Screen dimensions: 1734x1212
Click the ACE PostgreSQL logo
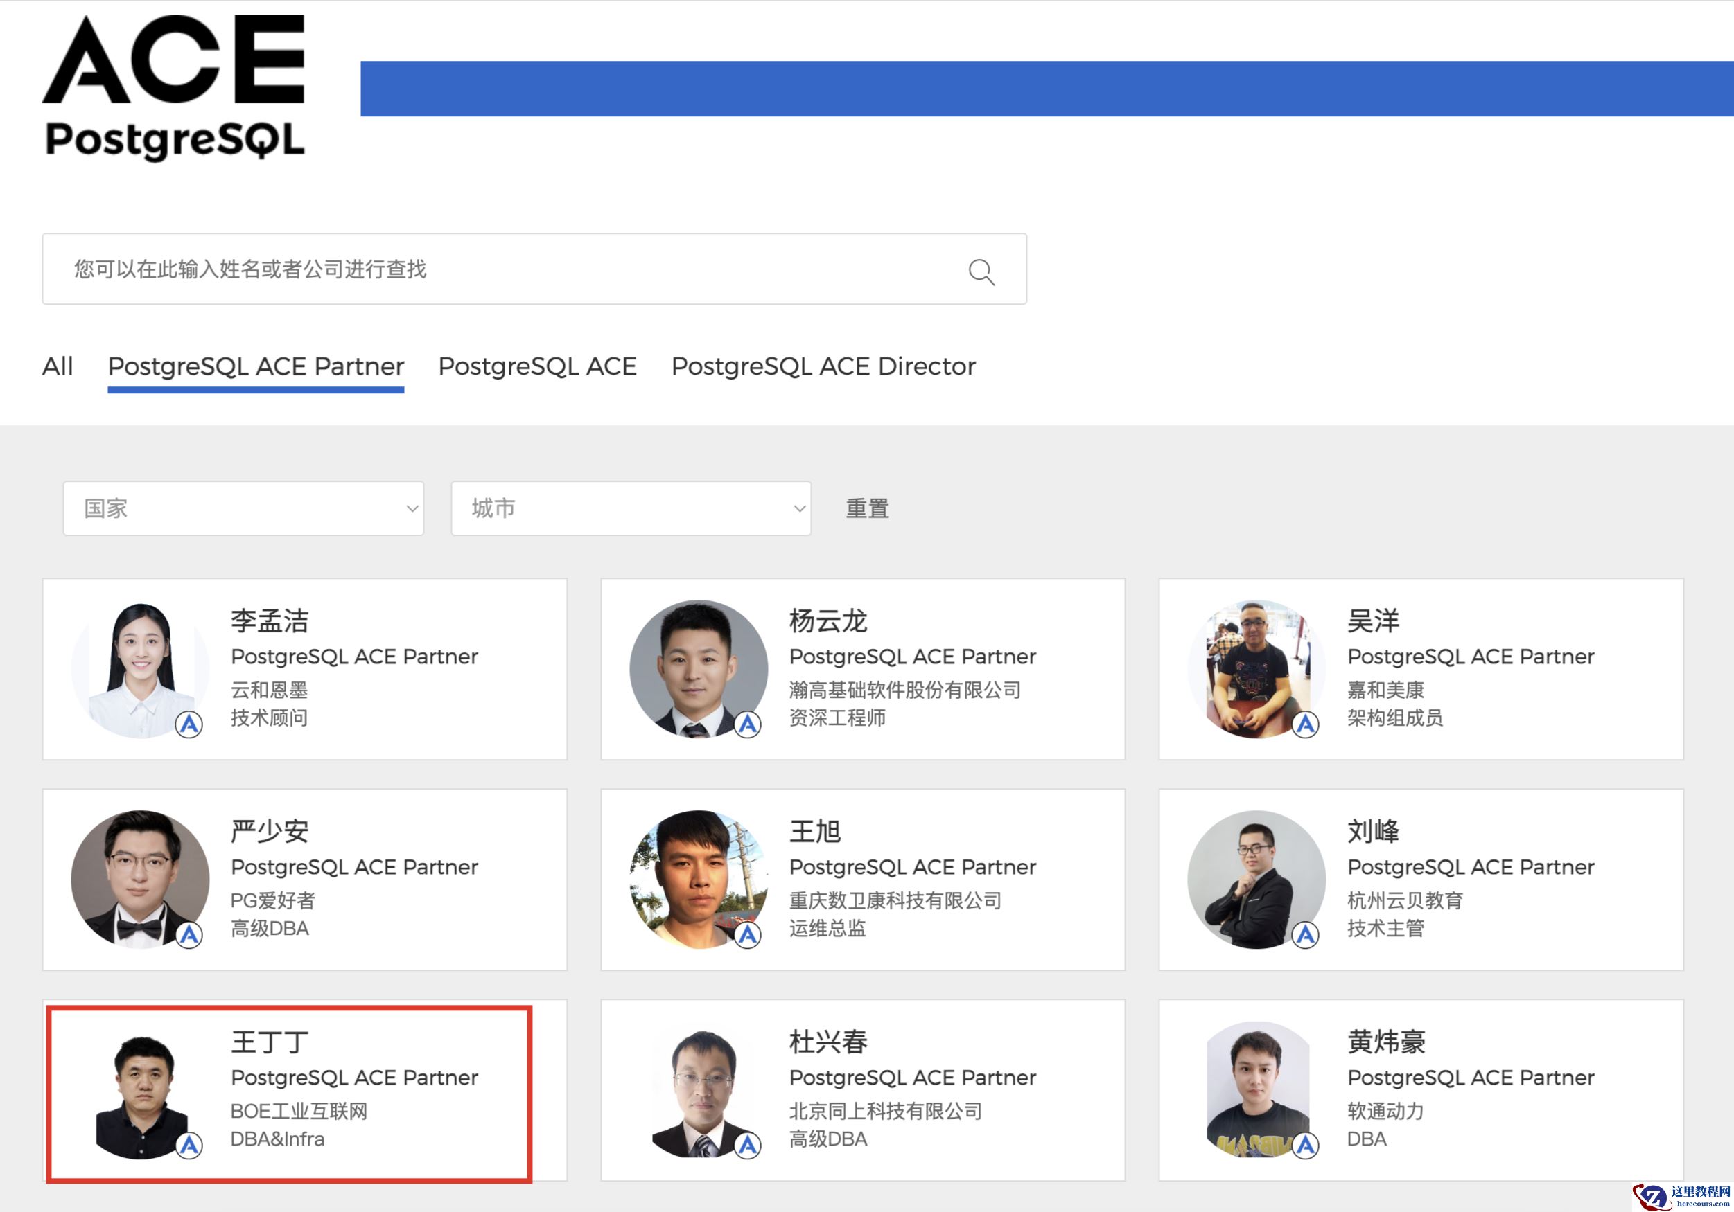(175, 87)
